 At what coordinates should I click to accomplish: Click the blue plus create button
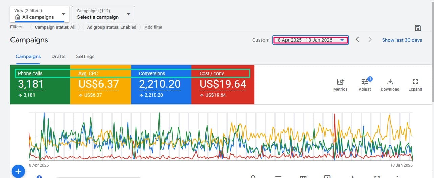tap(18, 171)
